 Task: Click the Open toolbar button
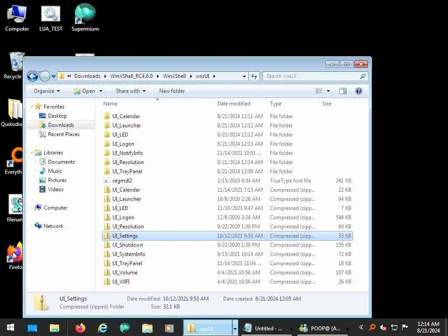[x=84, y=91]
